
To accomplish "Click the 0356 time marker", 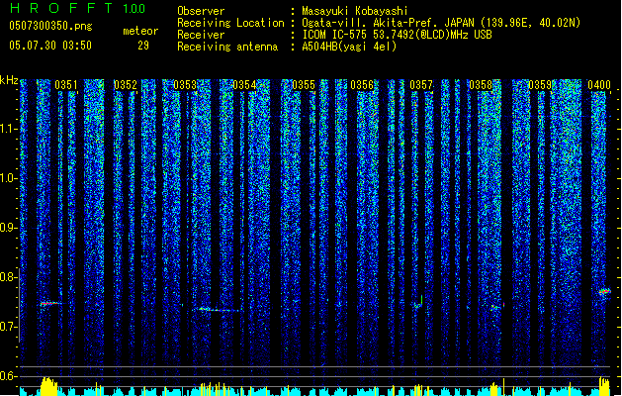I will 362,85.
